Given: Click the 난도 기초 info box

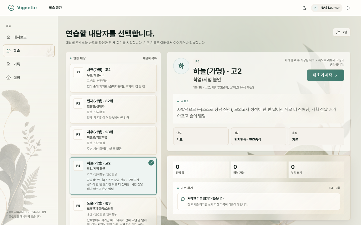Looking at the screenshot, I should tap(201, 136).
